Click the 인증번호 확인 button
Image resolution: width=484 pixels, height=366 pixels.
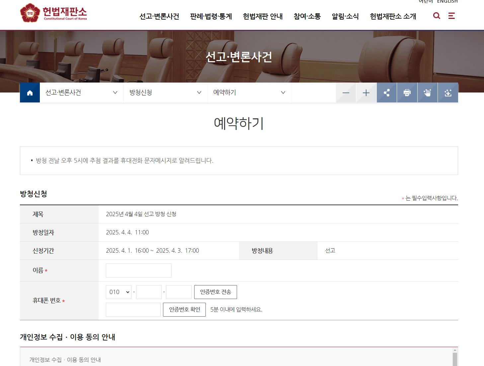tap(184, 310)
